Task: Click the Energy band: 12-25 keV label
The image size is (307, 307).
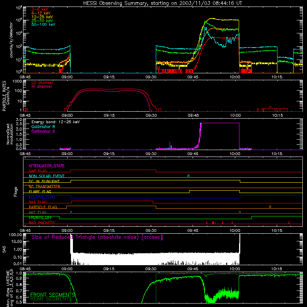Action: coord(56,122)
